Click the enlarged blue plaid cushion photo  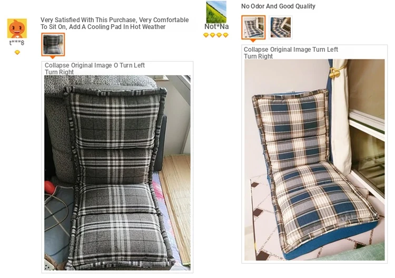[314, 160]
